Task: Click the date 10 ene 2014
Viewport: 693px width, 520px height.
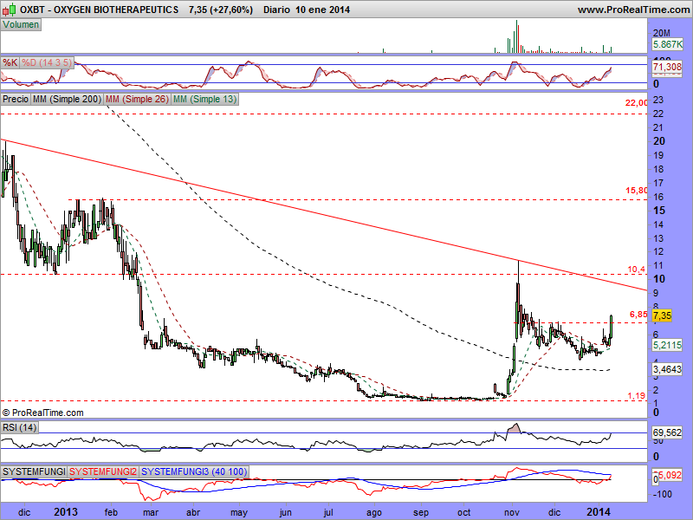Action: [322, 10]
